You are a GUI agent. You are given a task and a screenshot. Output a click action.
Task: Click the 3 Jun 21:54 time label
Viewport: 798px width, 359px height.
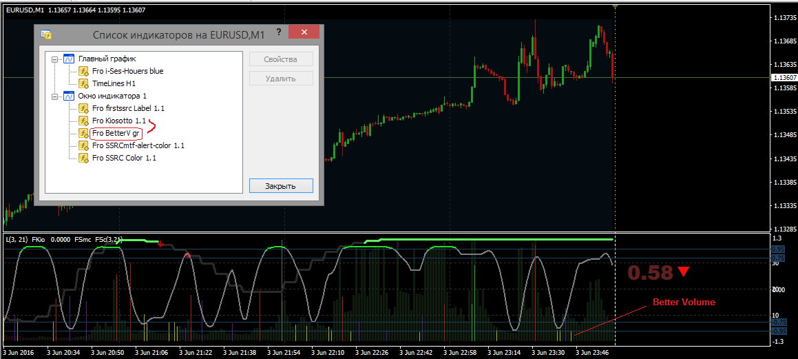pos(284,352)
